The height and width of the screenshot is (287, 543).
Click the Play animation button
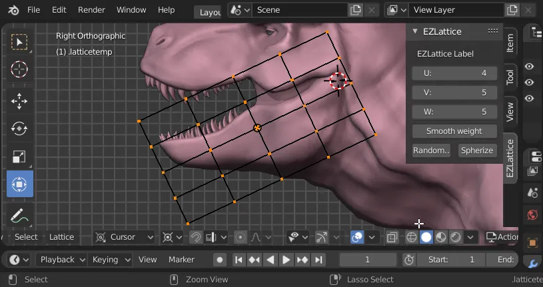click(x=286, y=260)
